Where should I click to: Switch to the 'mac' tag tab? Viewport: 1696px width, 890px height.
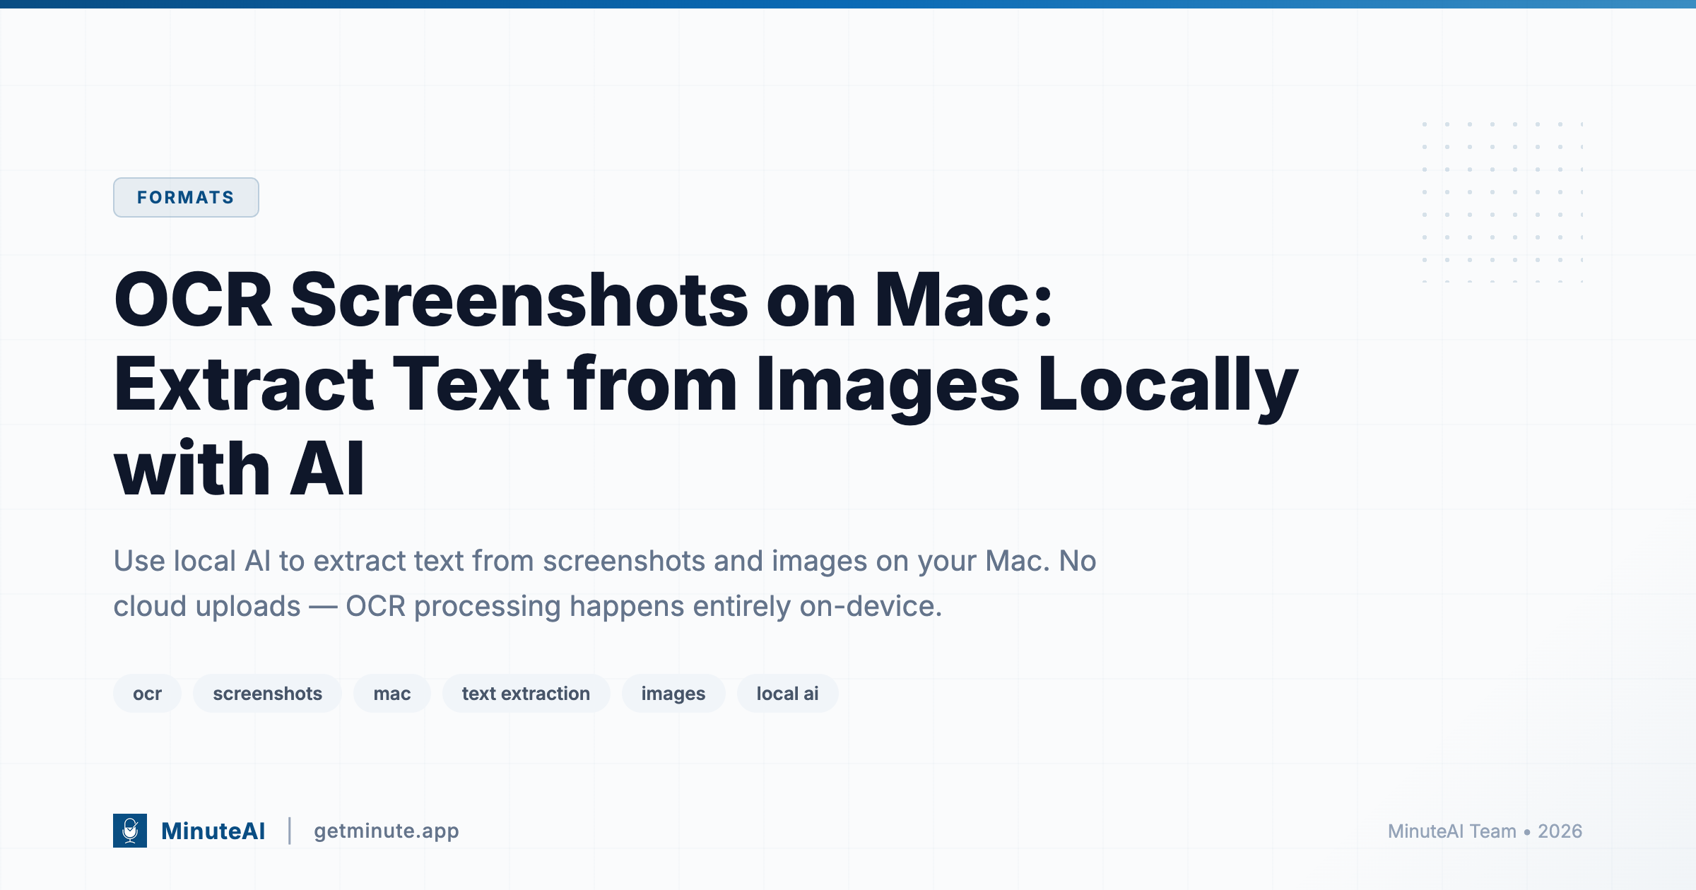(x=391, y=693)
